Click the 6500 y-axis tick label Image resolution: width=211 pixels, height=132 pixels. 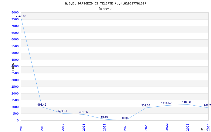click(x=15, y=33)
